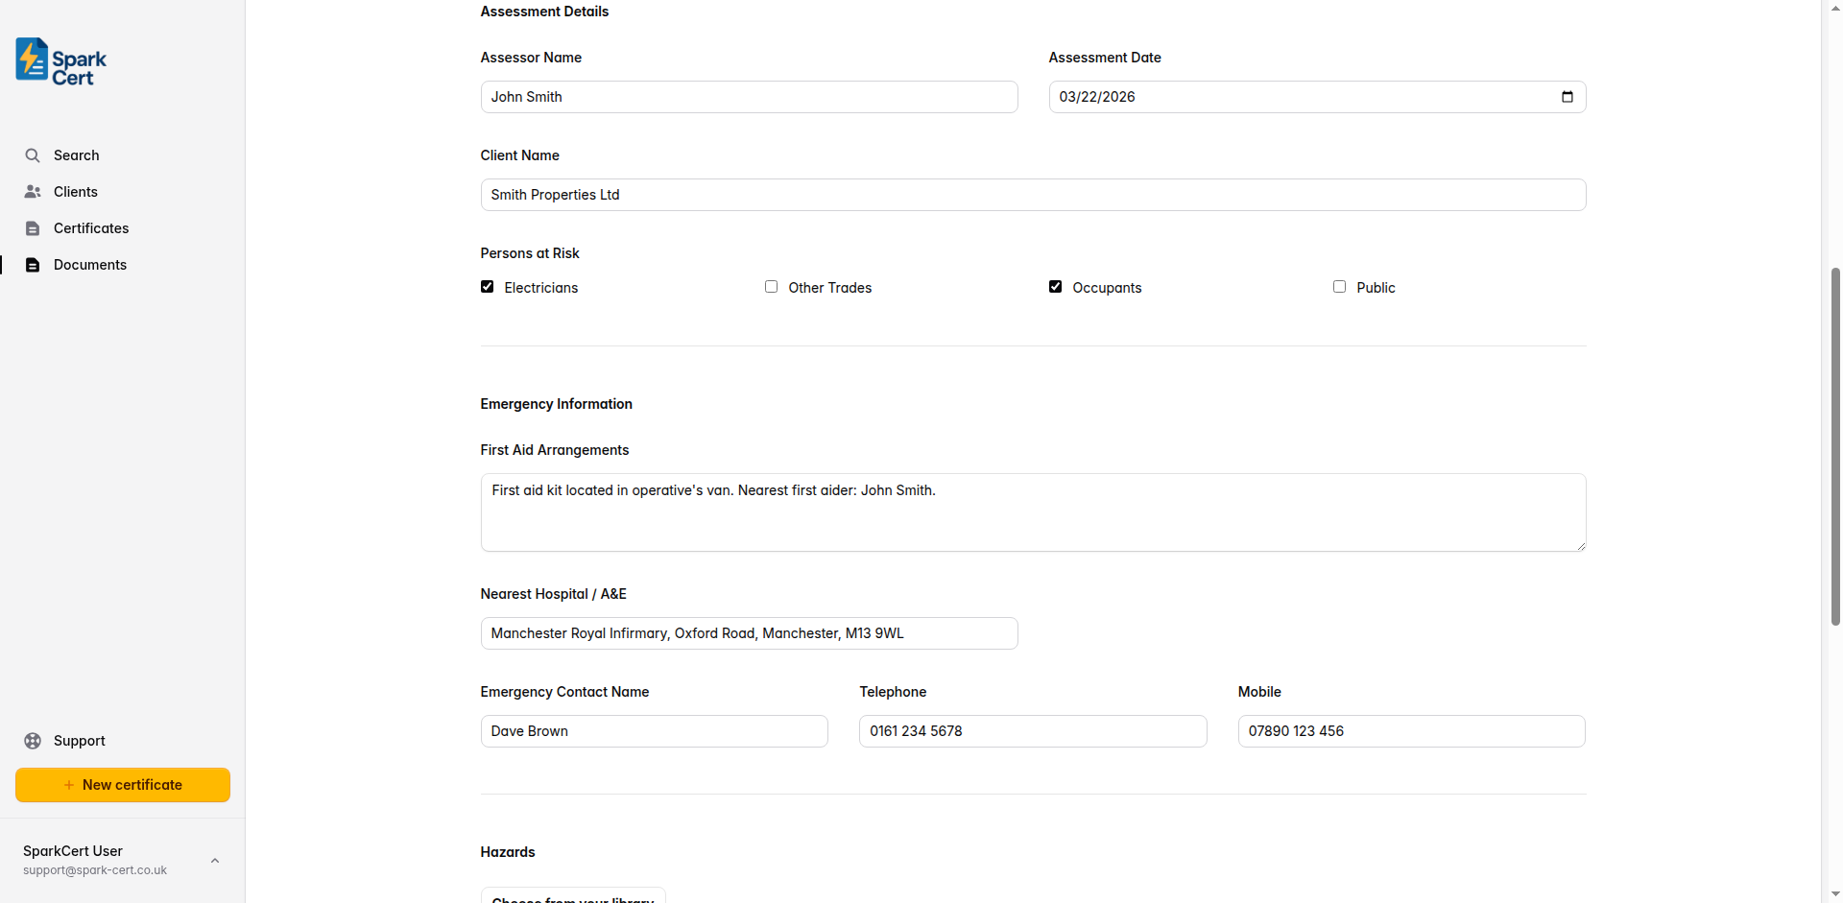Click the Certificates document icon
Viewport: 1843px width, 903px height.
tap(33, 227)
